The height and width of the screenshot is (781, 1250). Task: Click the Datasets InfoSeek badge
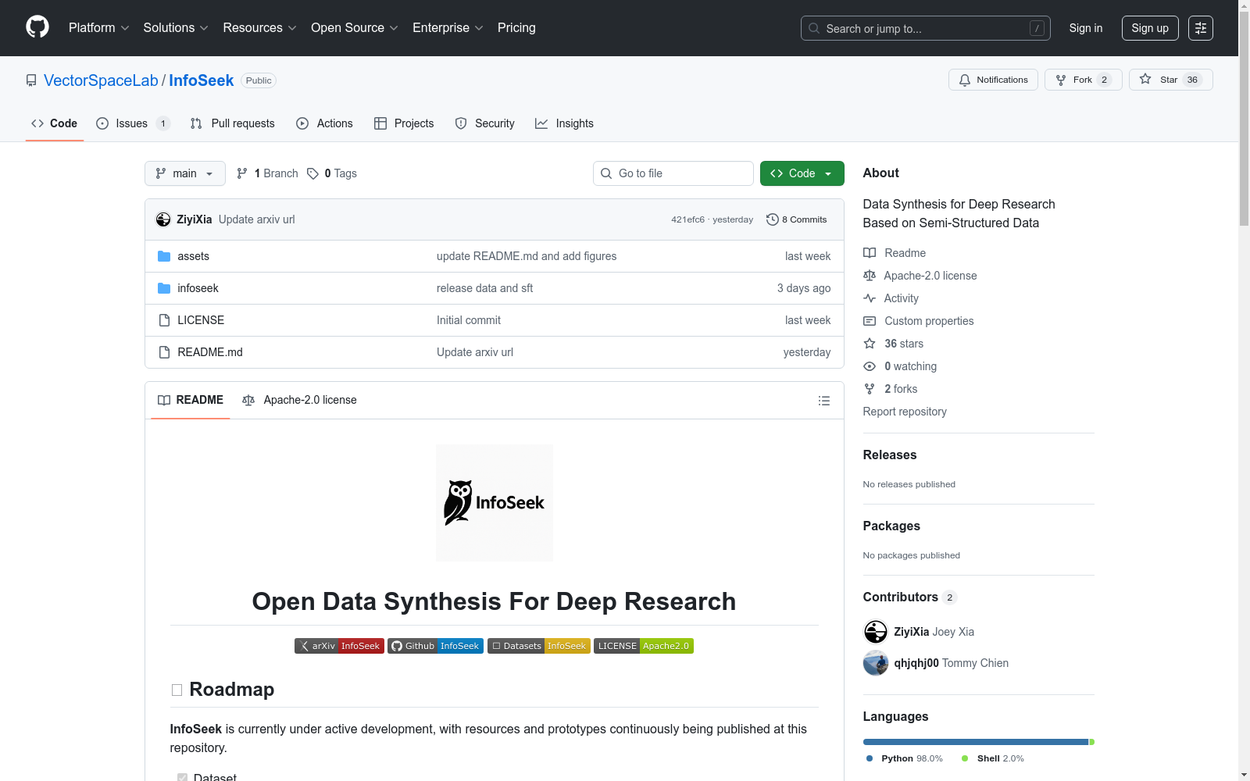pos(539,646)
